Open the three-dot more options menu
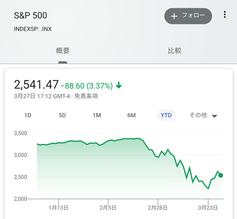The height and width of the screenshot is (219, 237). pos(225,15)
